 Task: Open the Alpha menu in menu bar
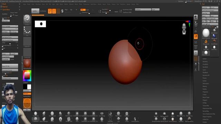pos(25,4)
